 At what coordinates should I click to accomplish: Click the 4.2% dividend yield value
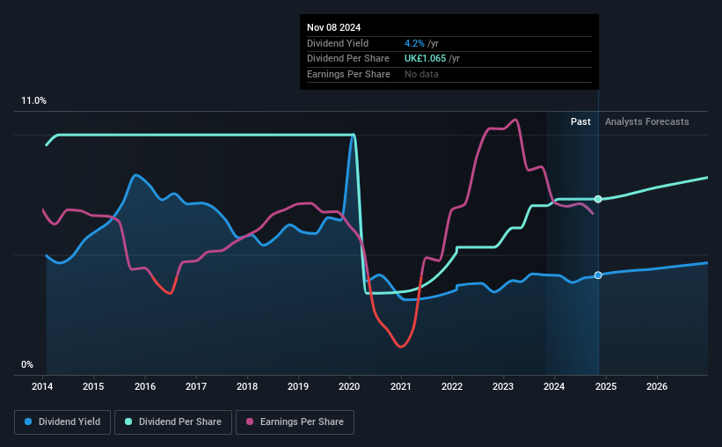coord(414,43)
